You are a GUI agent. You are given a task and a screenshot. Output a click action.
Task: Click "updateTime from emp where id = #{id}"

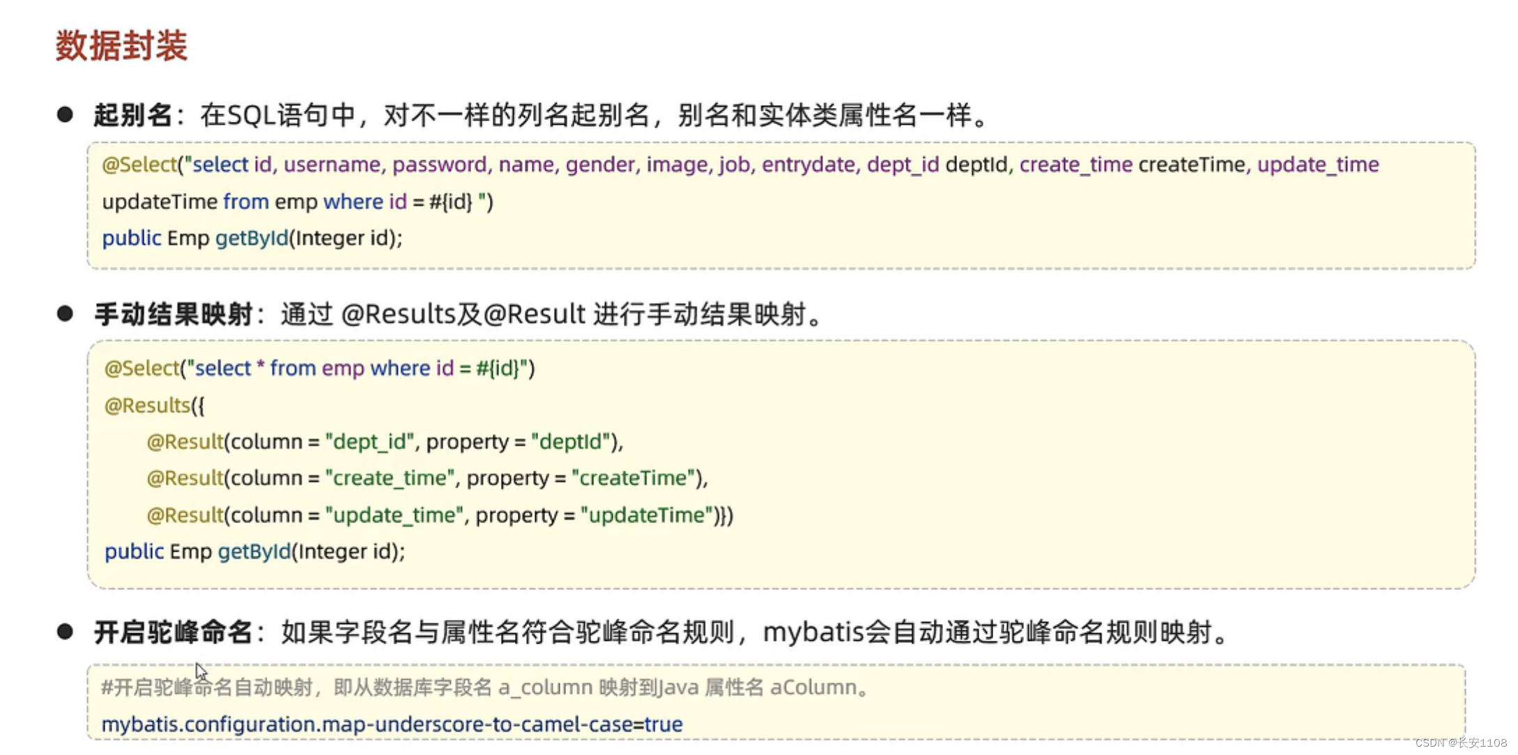tap(287, 202)
